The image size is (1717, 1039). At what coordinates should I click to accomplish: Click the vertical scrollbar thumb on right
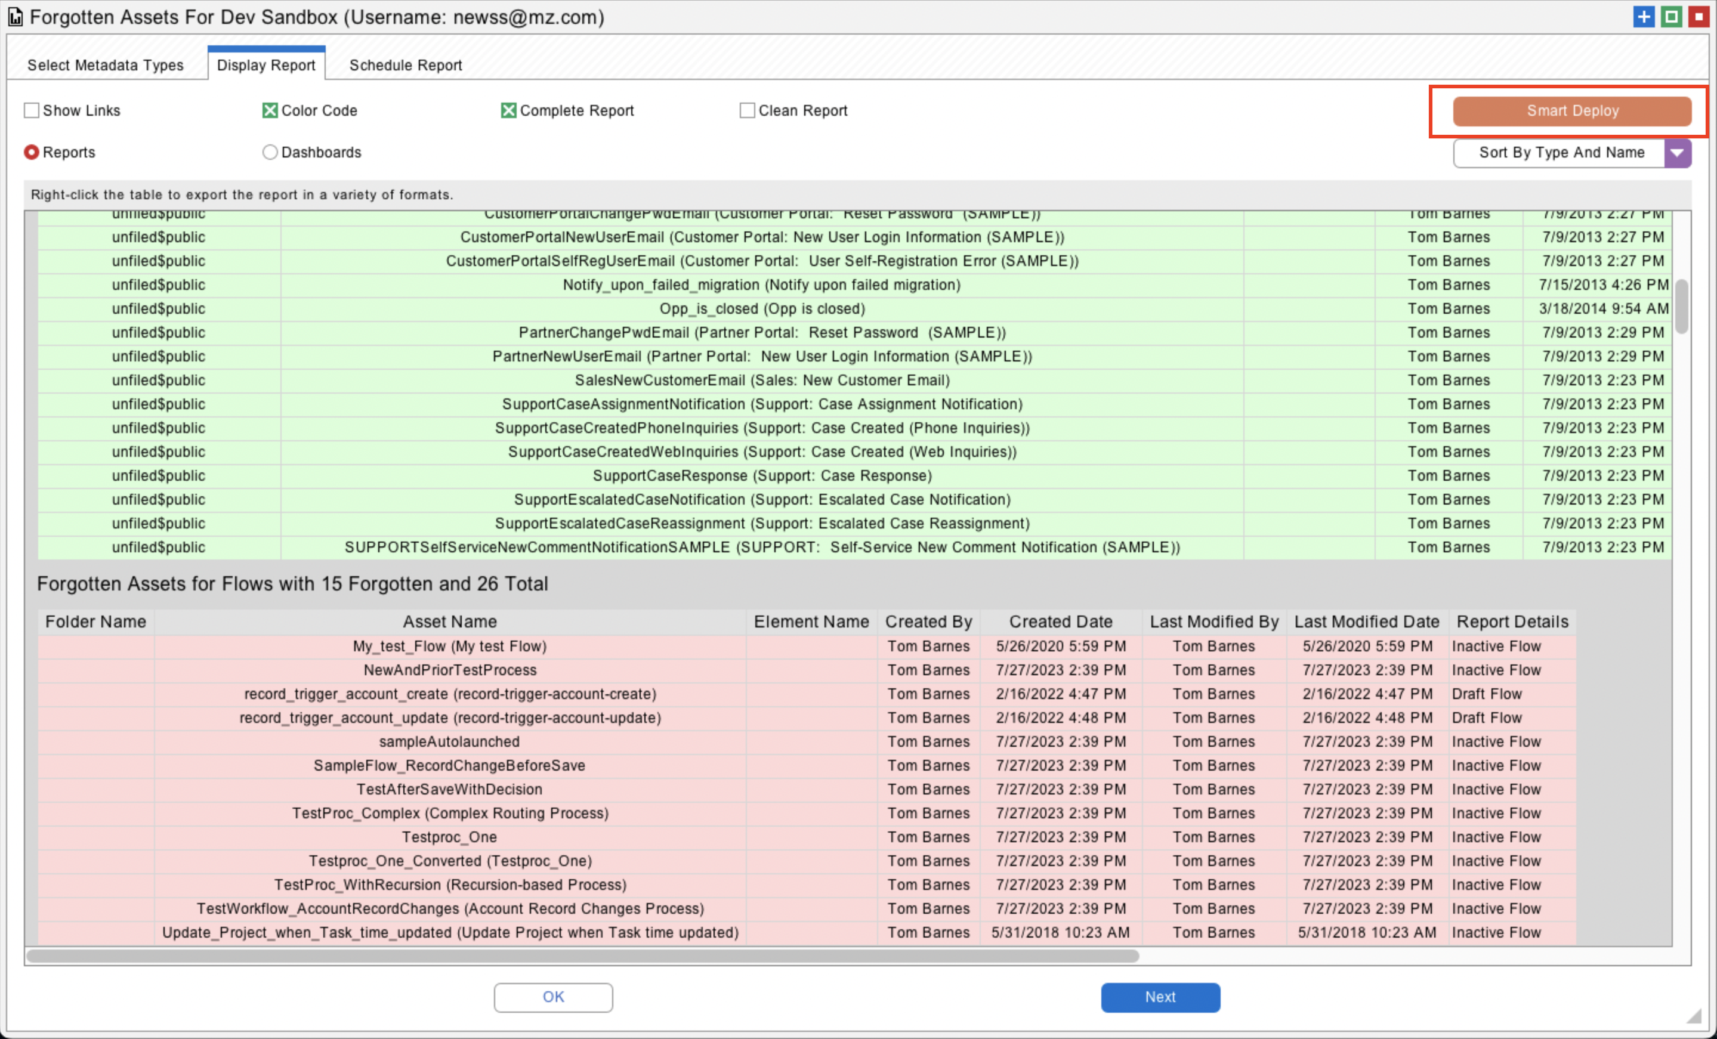pyautogui.click(x=1681, y=307)
